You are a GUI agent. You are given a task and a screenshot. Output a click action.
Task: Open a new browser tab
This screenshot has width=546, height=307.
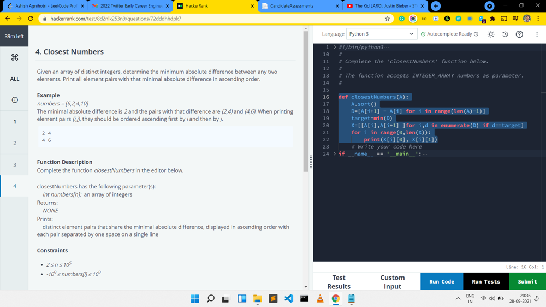tap(436, 6)
